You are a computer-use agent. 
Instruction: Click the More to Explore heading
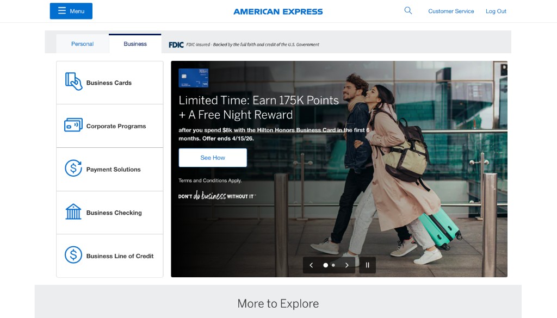(278, 303)
